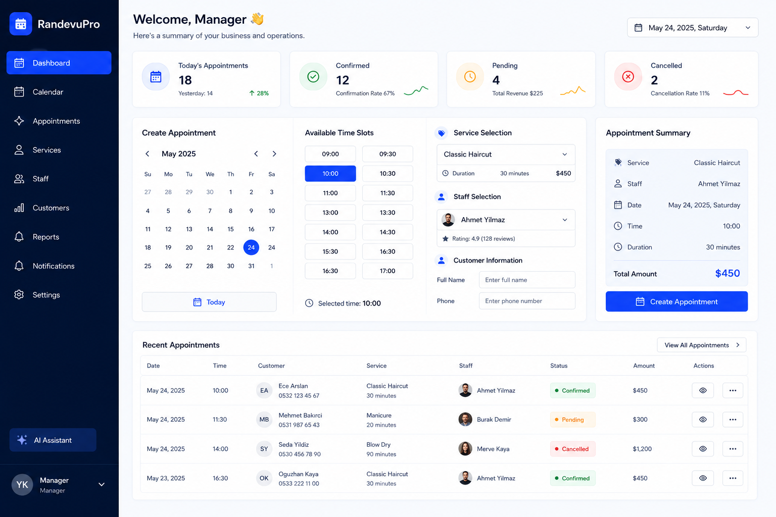The height and width of the screenshot is (517, 776).
Task: Go to Appointments in the sidebar
Action: pos(59,121)
